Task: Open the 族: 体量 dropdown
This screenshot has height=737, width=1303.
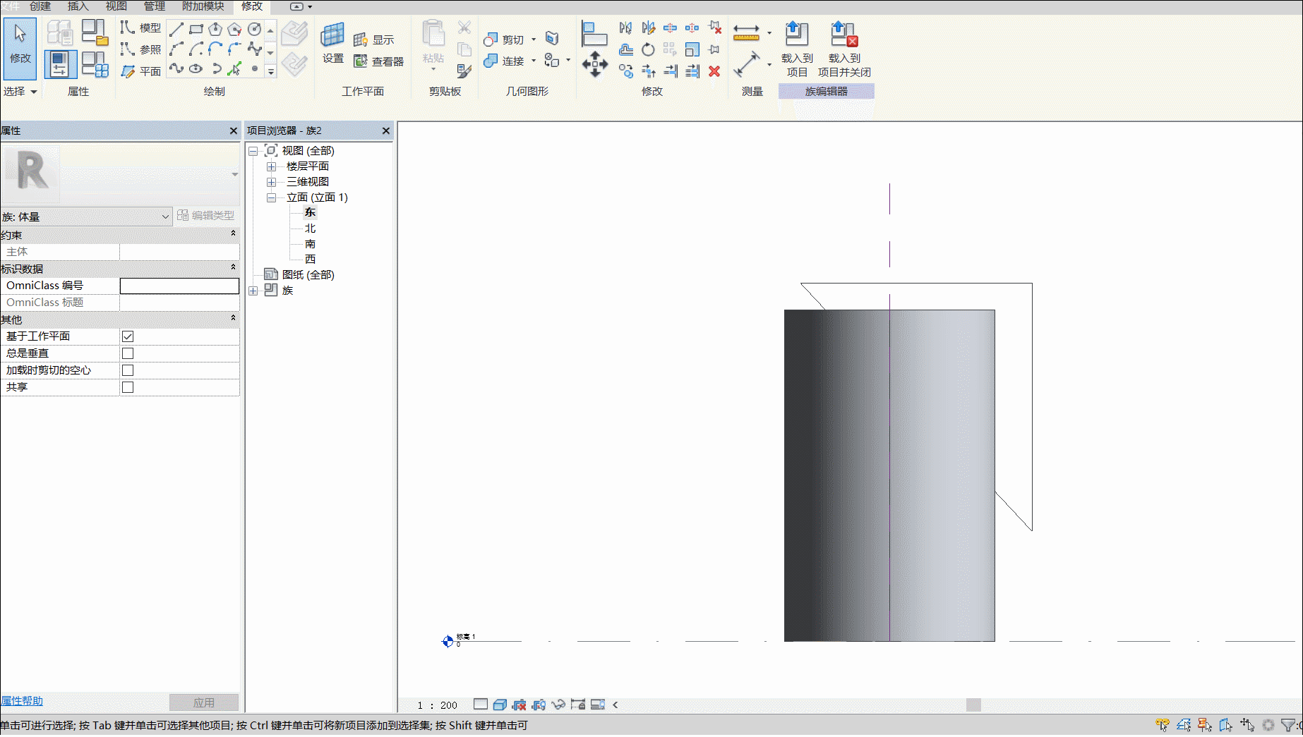Action: [x=86, y=217]
